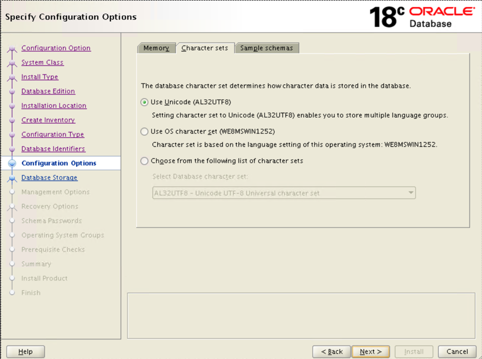
Task: Go back with the Back button
Action: 331,352
